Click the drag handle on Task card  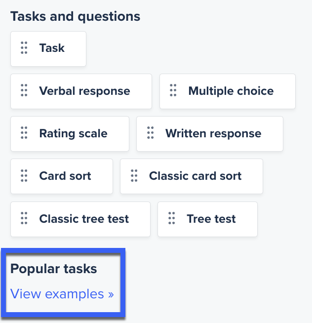click(24, 48)
